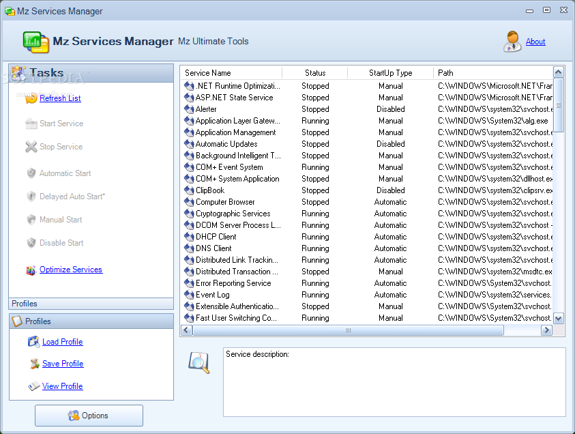575x434 pixels.
Task: Collapse the Profiles divider bar
Action: (91, 304)
